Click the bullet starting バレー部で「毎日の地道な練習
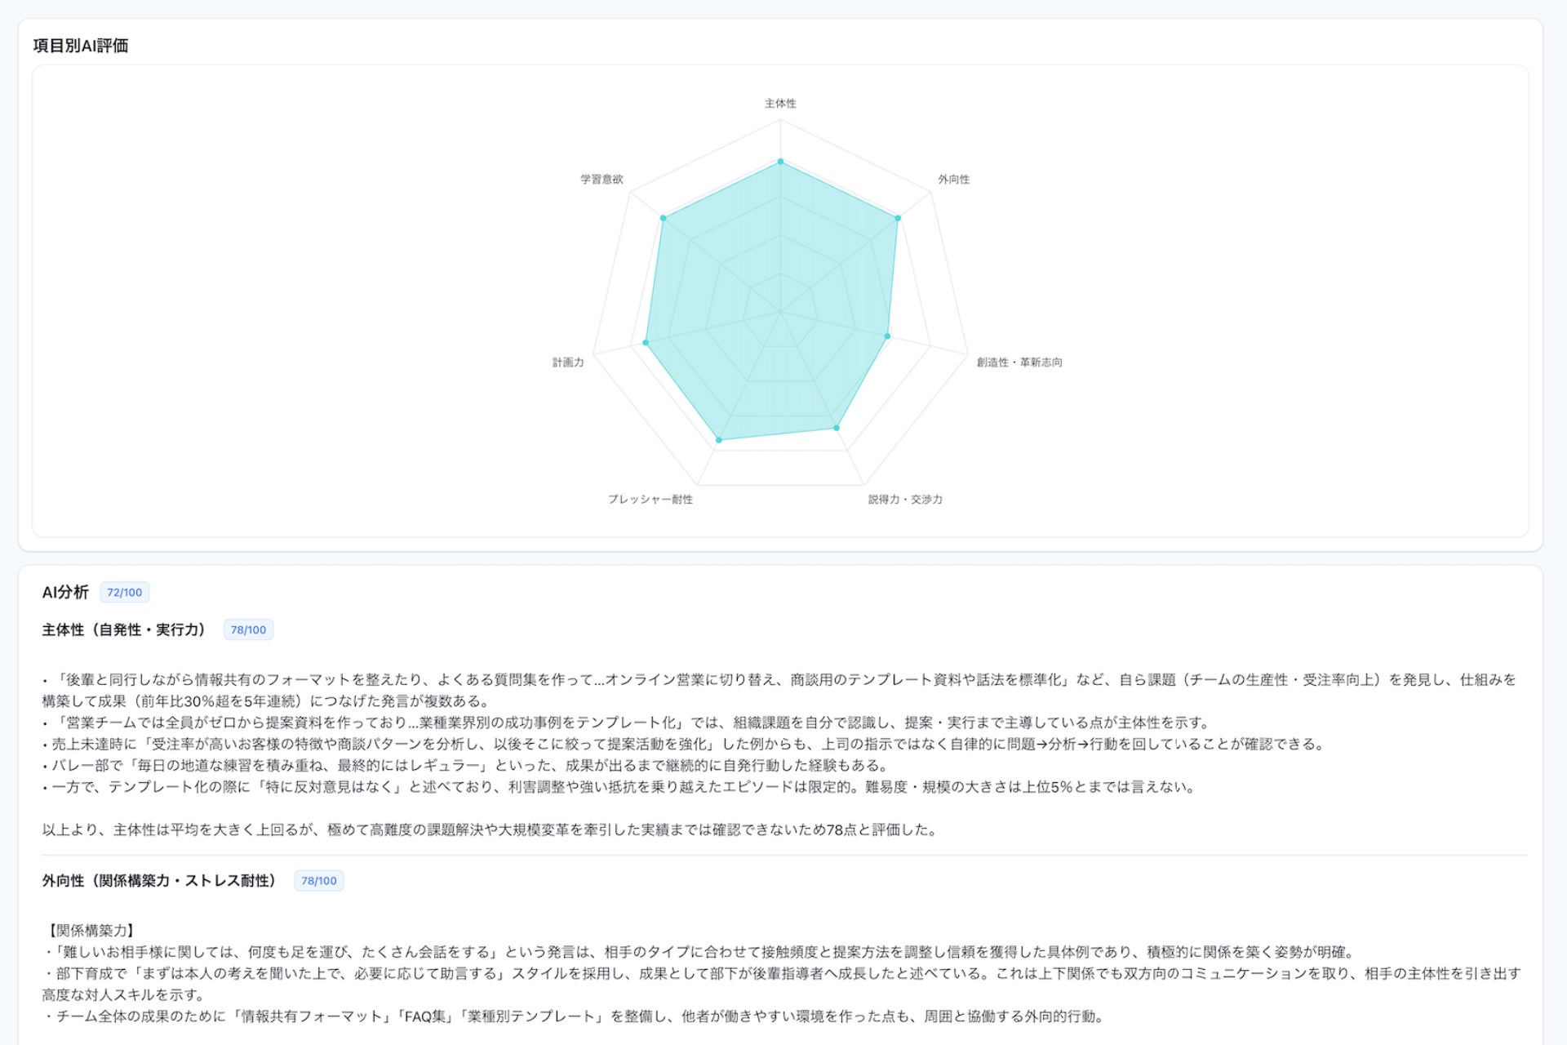The width and height of the screenshot is (1567, 1045). [x=466, y=765]
